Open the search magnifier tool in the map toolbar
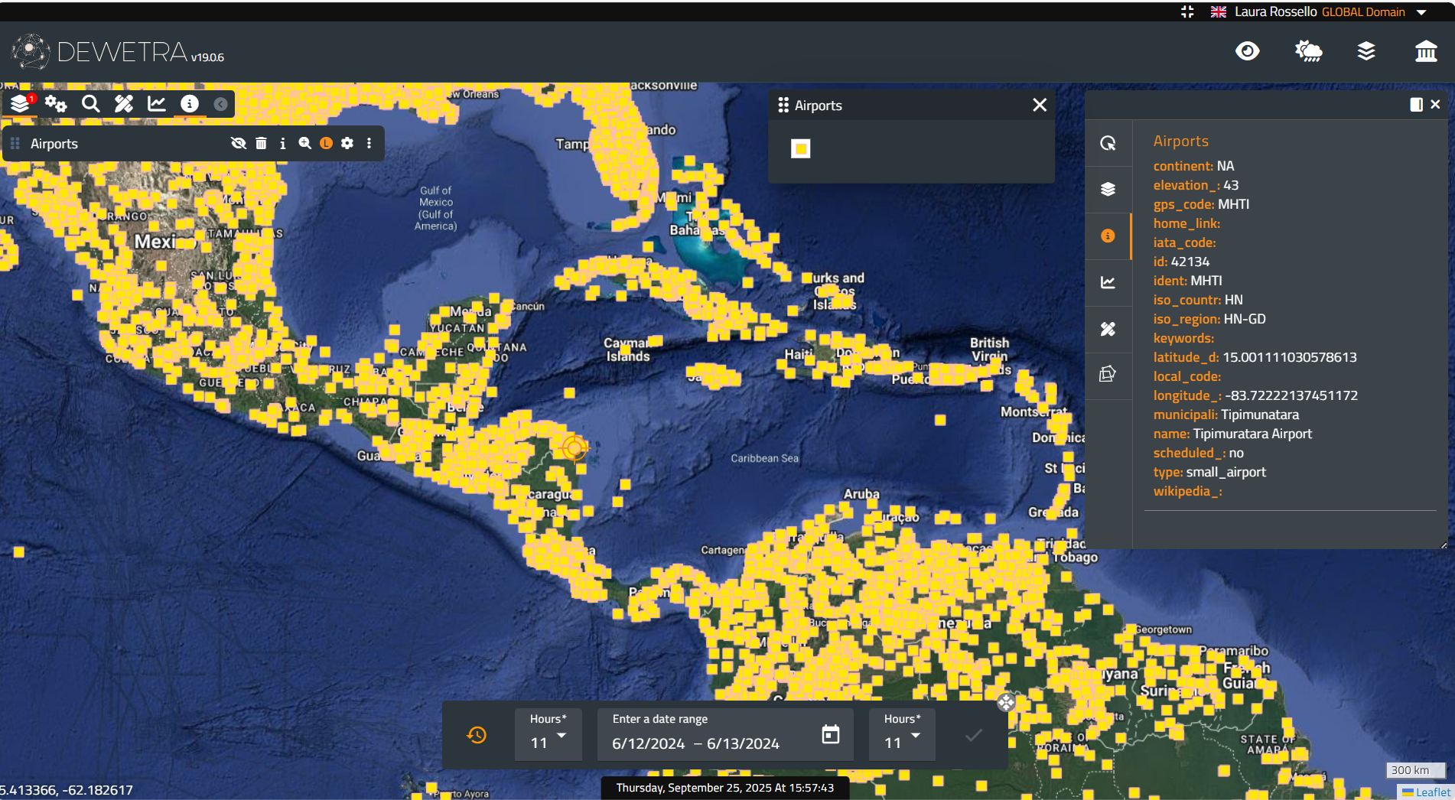The height and width of the screenshot is (800, 1455). 90,104
